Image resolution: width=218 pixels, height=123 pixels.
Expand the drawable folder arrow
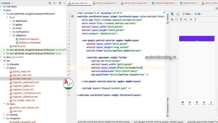[4, 64]
